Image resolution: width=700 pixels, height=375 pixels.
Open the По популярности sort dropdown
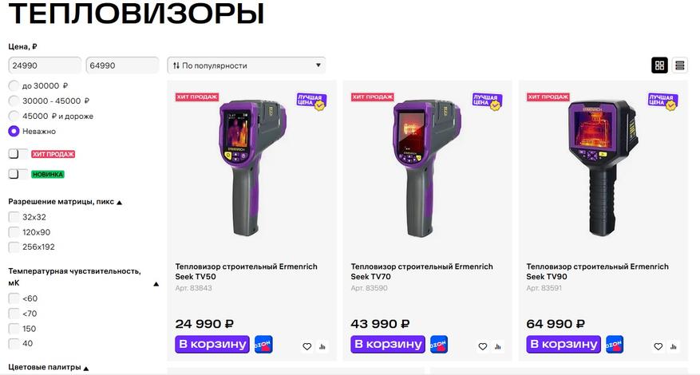[x=246, y=65]
